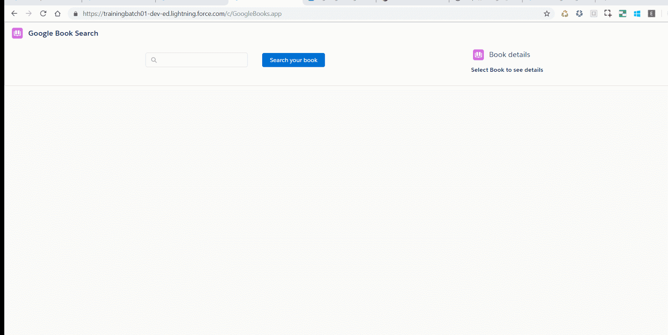
Task: Reload the page with refresh icon
Action: 43,13
